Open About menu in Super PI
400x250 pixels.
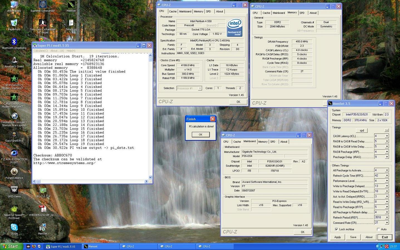[57, 51]
